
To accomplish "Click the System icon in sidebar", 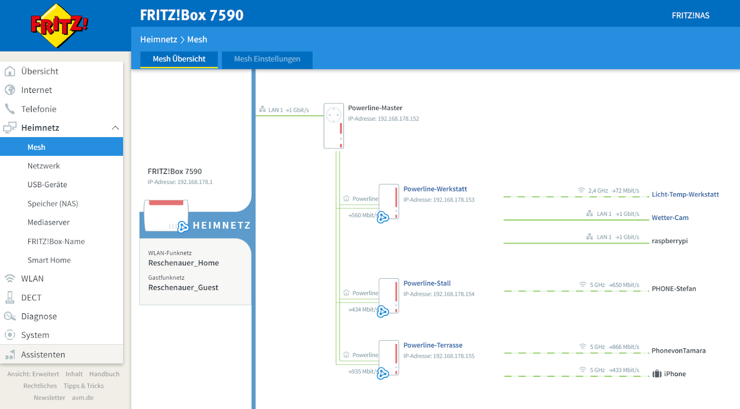I will pos(10,335).
